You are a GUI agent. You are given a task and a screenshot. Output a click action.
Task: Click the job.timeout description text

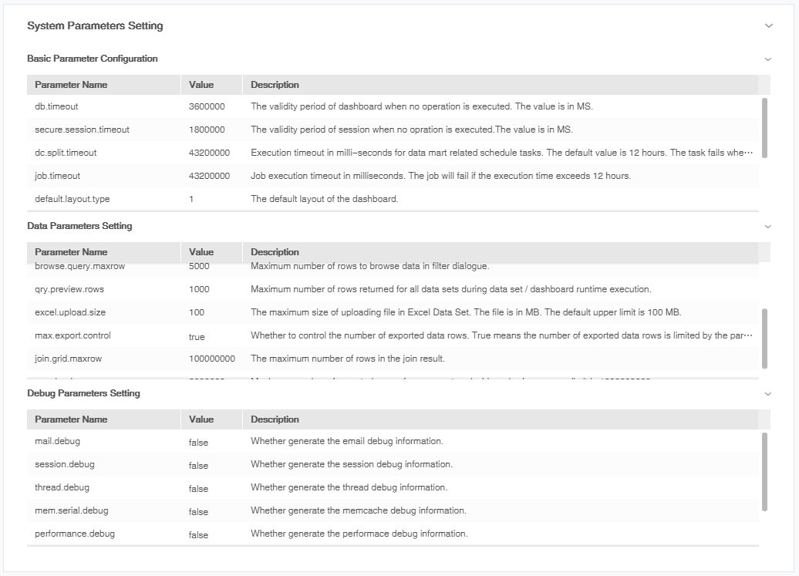click(441, 176)
